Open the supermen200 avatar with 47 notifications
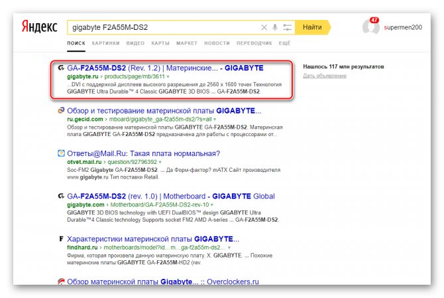 pos(370,27)
